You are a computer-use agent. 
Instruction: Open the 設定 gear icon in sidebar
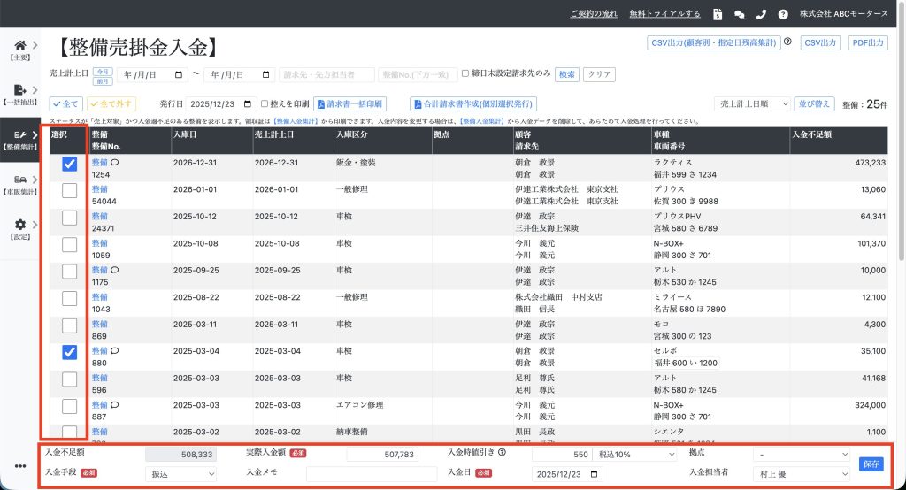[x=20, y=225]
